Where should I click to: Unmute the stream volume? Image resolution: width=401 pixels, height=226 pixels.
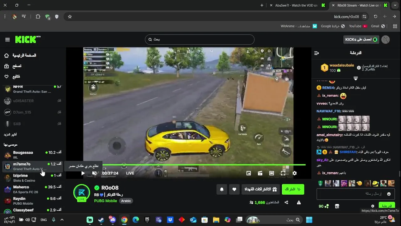pyautogui.click(x=94, y=173)
